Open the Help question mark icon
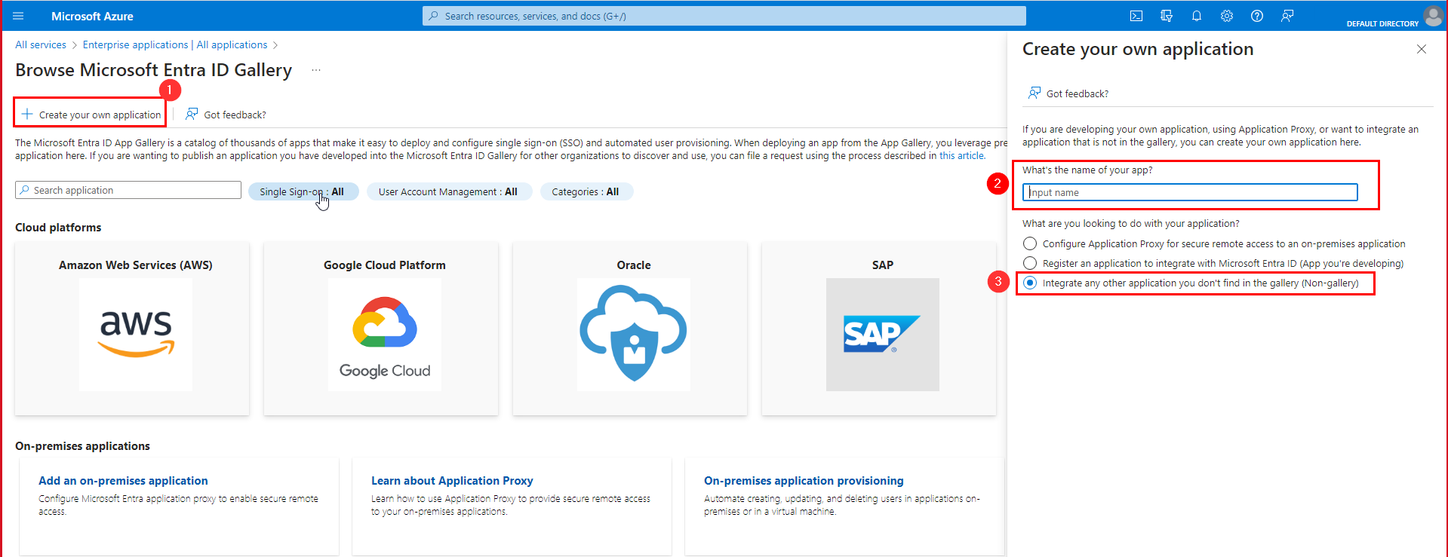 tap(1257, 16)
